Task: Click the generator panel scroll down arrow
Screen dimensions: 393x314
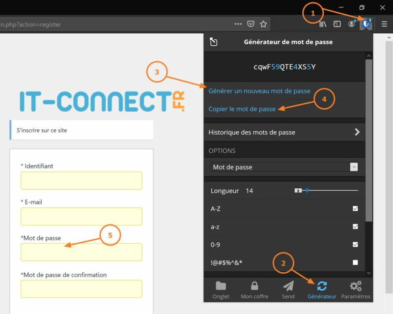Action: click(369, 273)
